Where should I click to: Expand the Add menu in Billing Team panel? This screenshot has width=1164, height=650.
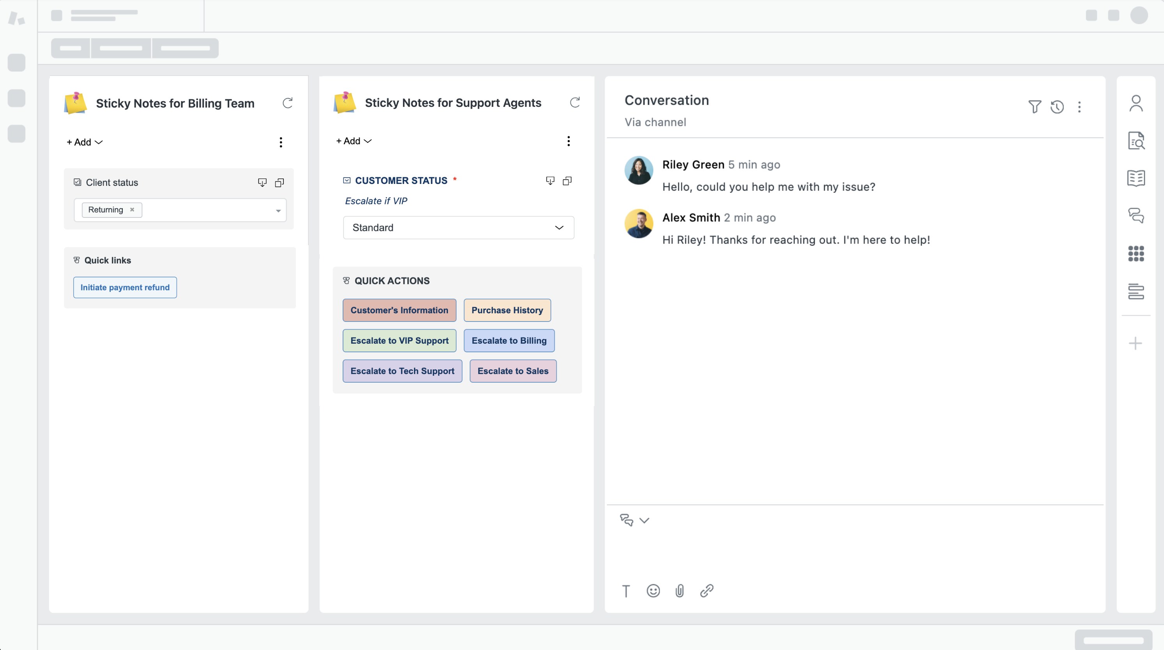(85, 142)
